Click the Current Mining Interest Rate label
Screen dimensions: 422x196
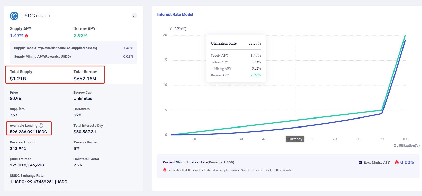pyautogui.click(x=199, y=162)
